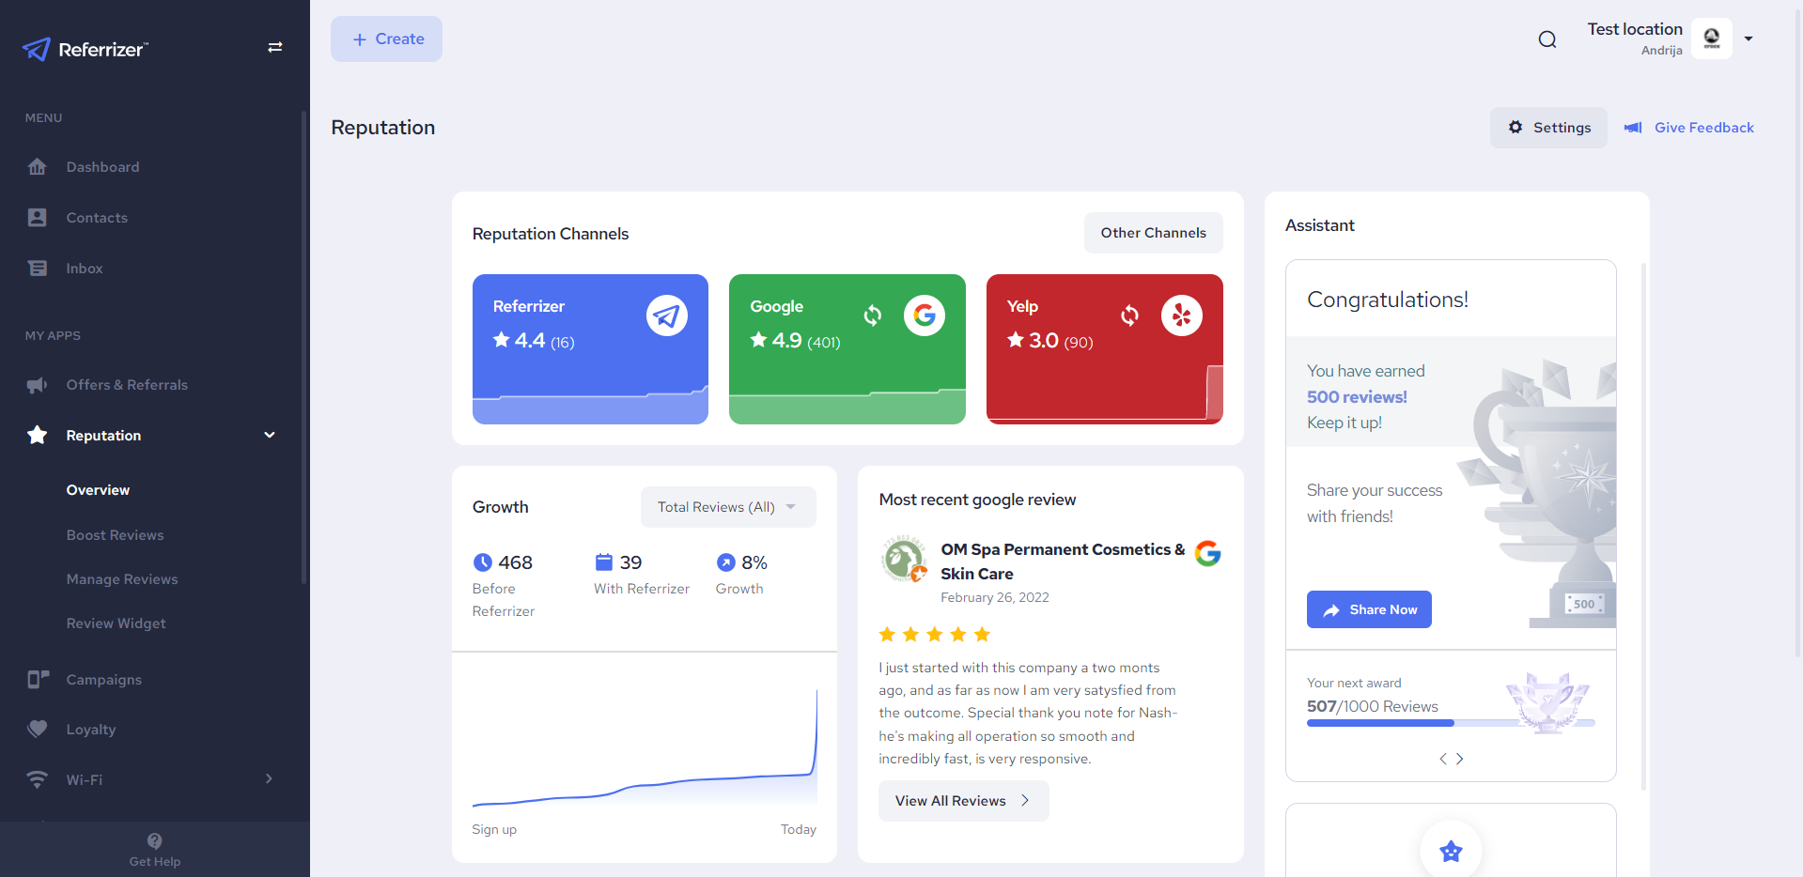1803x877 pixels.
Task: Click the Share Now button
Action: 1369,609
